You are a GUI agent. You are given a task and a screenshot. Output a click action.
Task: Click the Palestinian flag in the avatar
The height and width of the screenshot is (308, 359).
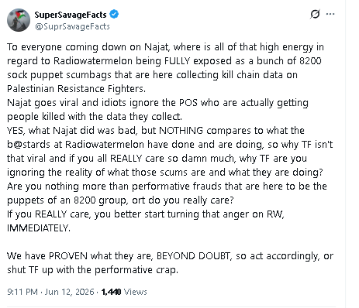coord(21,15)
